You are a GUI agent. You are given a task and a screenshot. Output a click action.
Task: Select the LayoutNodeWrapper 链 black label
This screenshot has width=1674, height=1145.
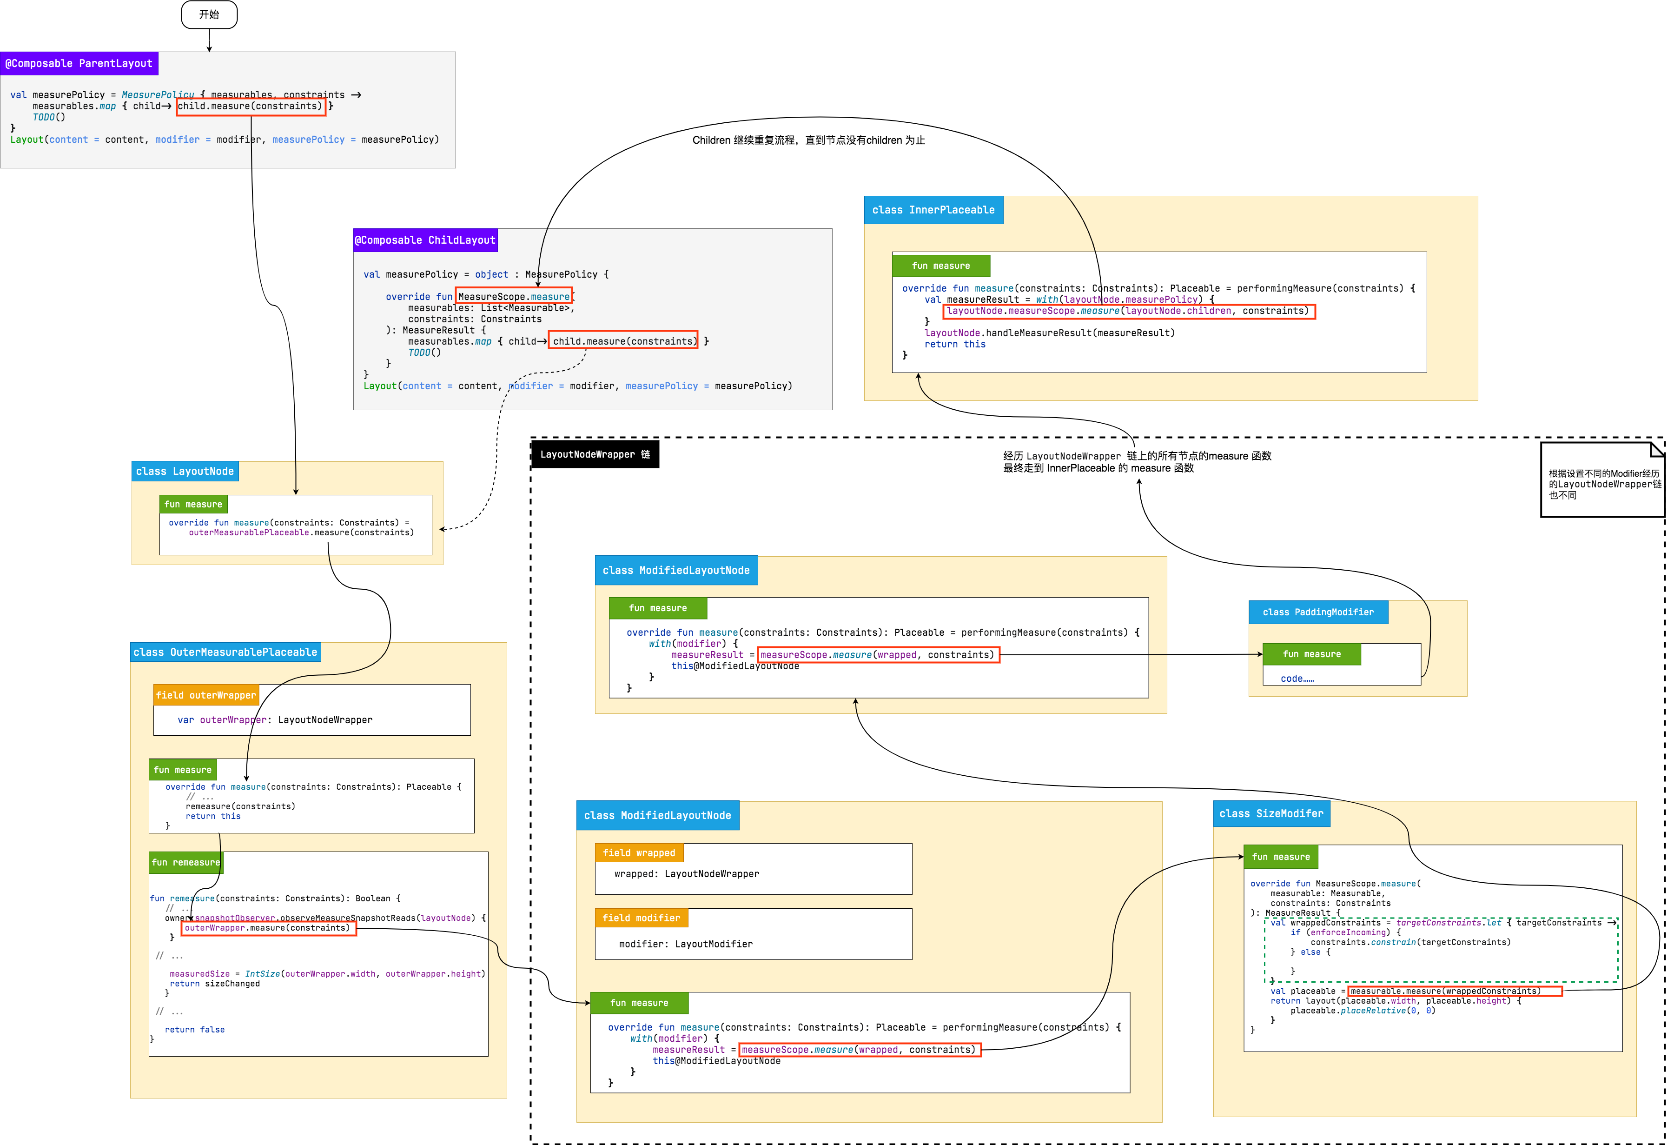point(595,454)
